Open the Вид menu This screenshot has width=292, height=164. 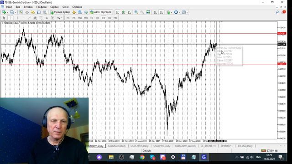tap(18, 7)
